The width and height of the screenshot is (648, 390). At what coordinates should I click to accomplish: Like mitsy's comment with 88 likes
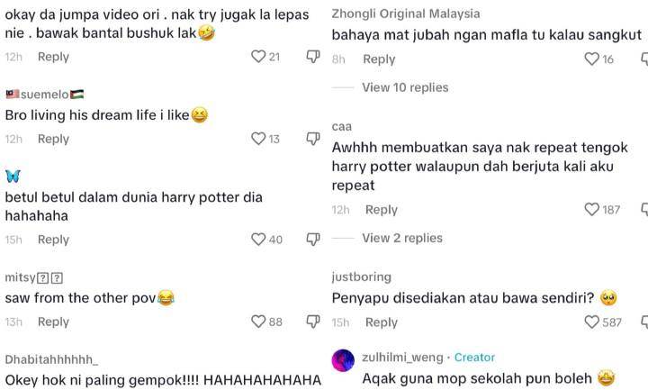tap(258, 322)
